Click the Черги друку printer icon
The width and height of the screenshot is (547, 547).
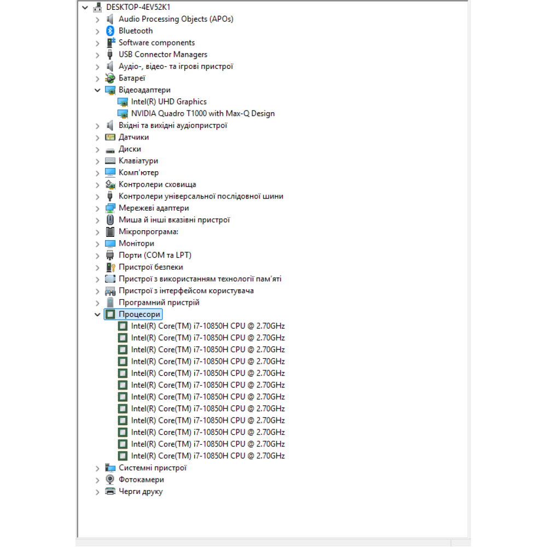coord(110,491)
